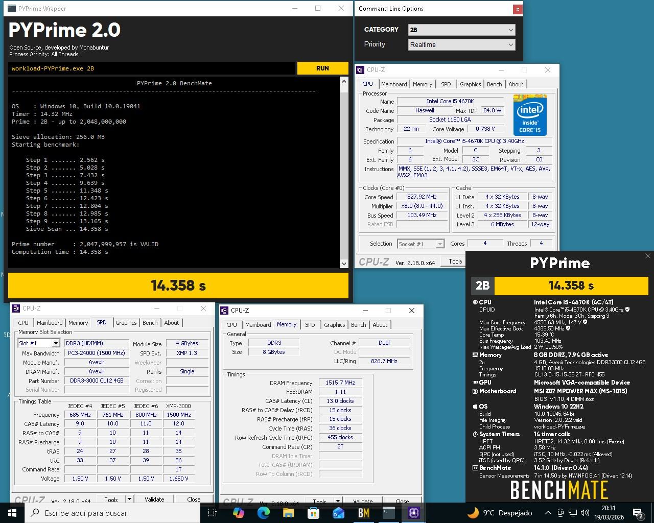The height and width of the screenshot is (523, 654).
Task: Close the Command Line Options dialog
Action: click(x=518, y=9)
